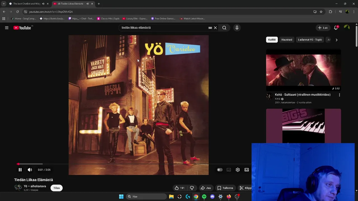Reload the current page
The height and width of the screenshot is (201, 358).
click(x=17, y=12)
